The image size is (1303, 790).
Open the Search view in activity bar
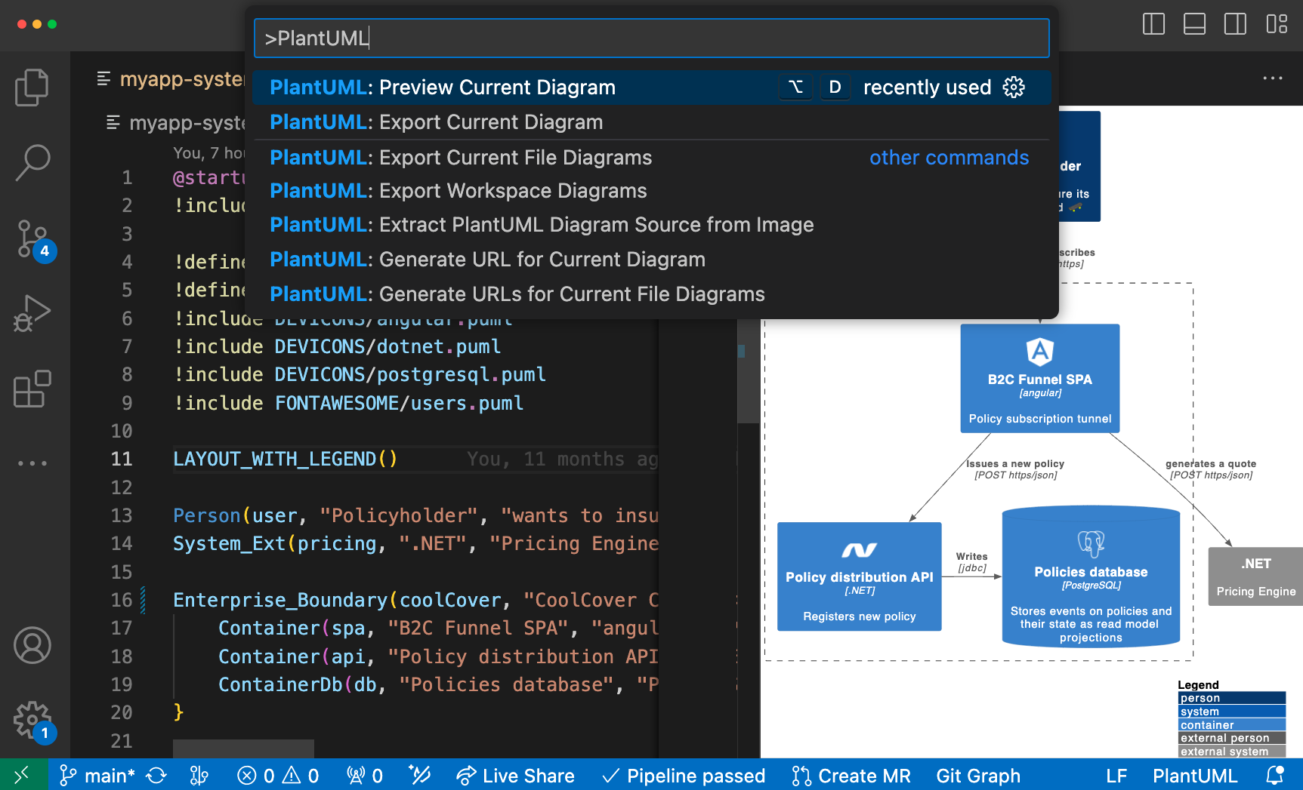32,162
